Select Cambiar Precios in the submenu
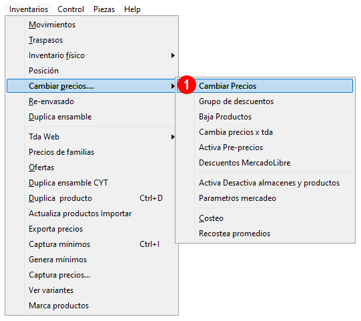The width and height of the screenshot is (361, 321). coord(265,86)
